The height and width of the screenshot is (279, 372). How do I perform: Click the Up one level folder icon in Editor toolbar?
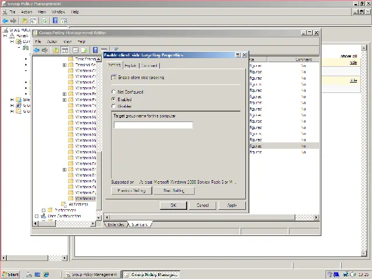pos(56,51)
